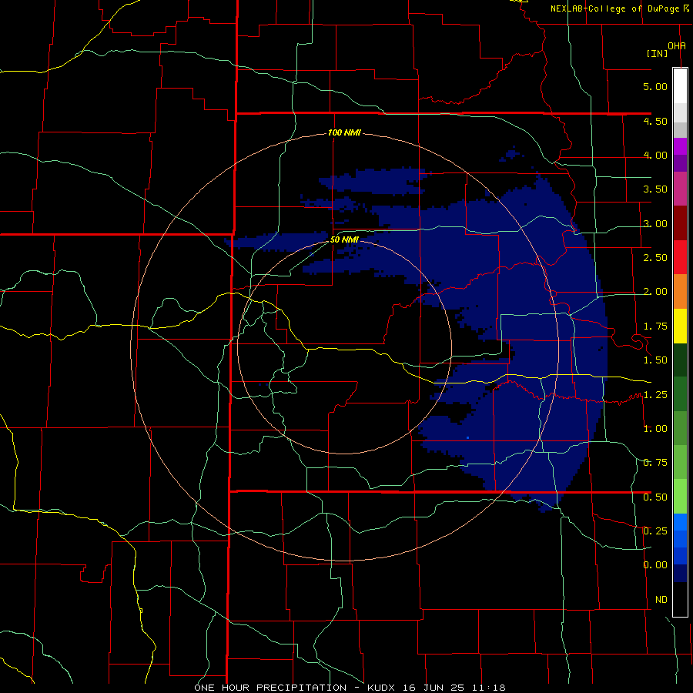Click the 1.75 legend value
Screen dimensions: 693x693
point(655,326)
